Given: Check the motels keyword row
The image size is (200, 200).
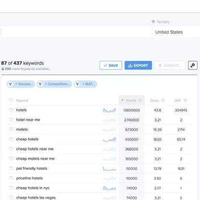Looking at the screenshot, I should pos(11,129).
